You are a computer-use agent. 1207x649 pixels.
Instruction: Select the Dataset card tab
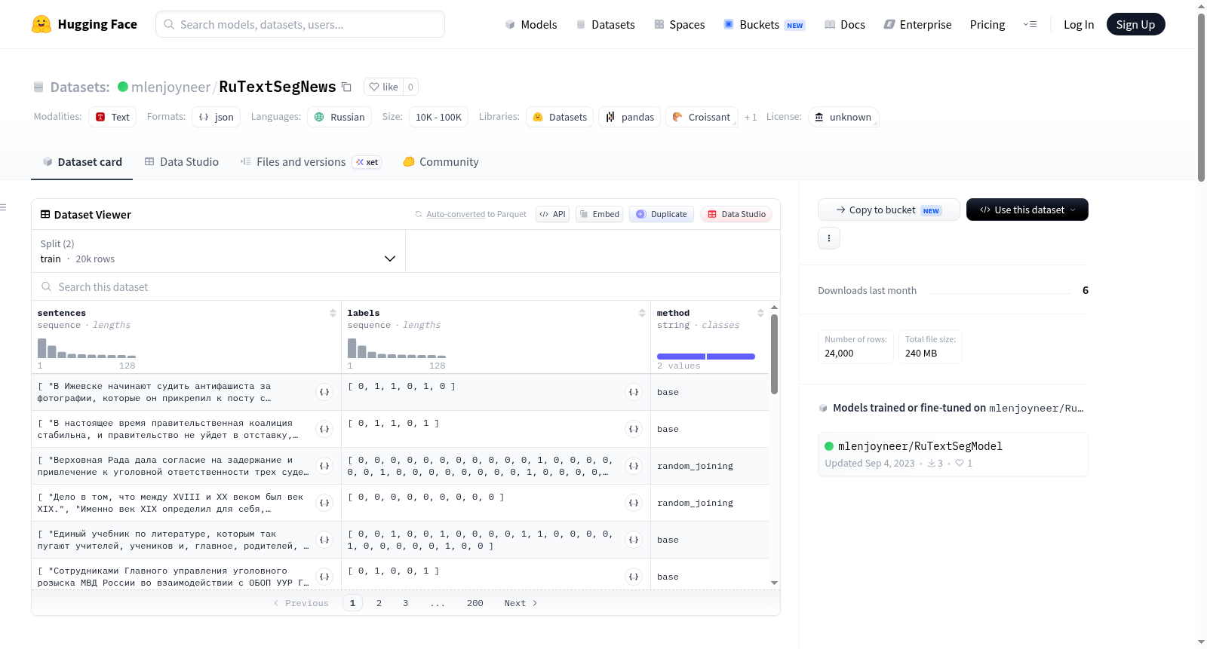(x=82, y=162)
